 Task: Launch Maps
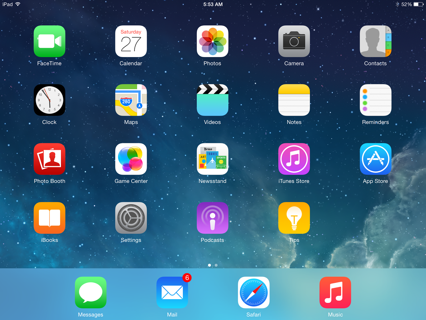(x=131, y=100)
